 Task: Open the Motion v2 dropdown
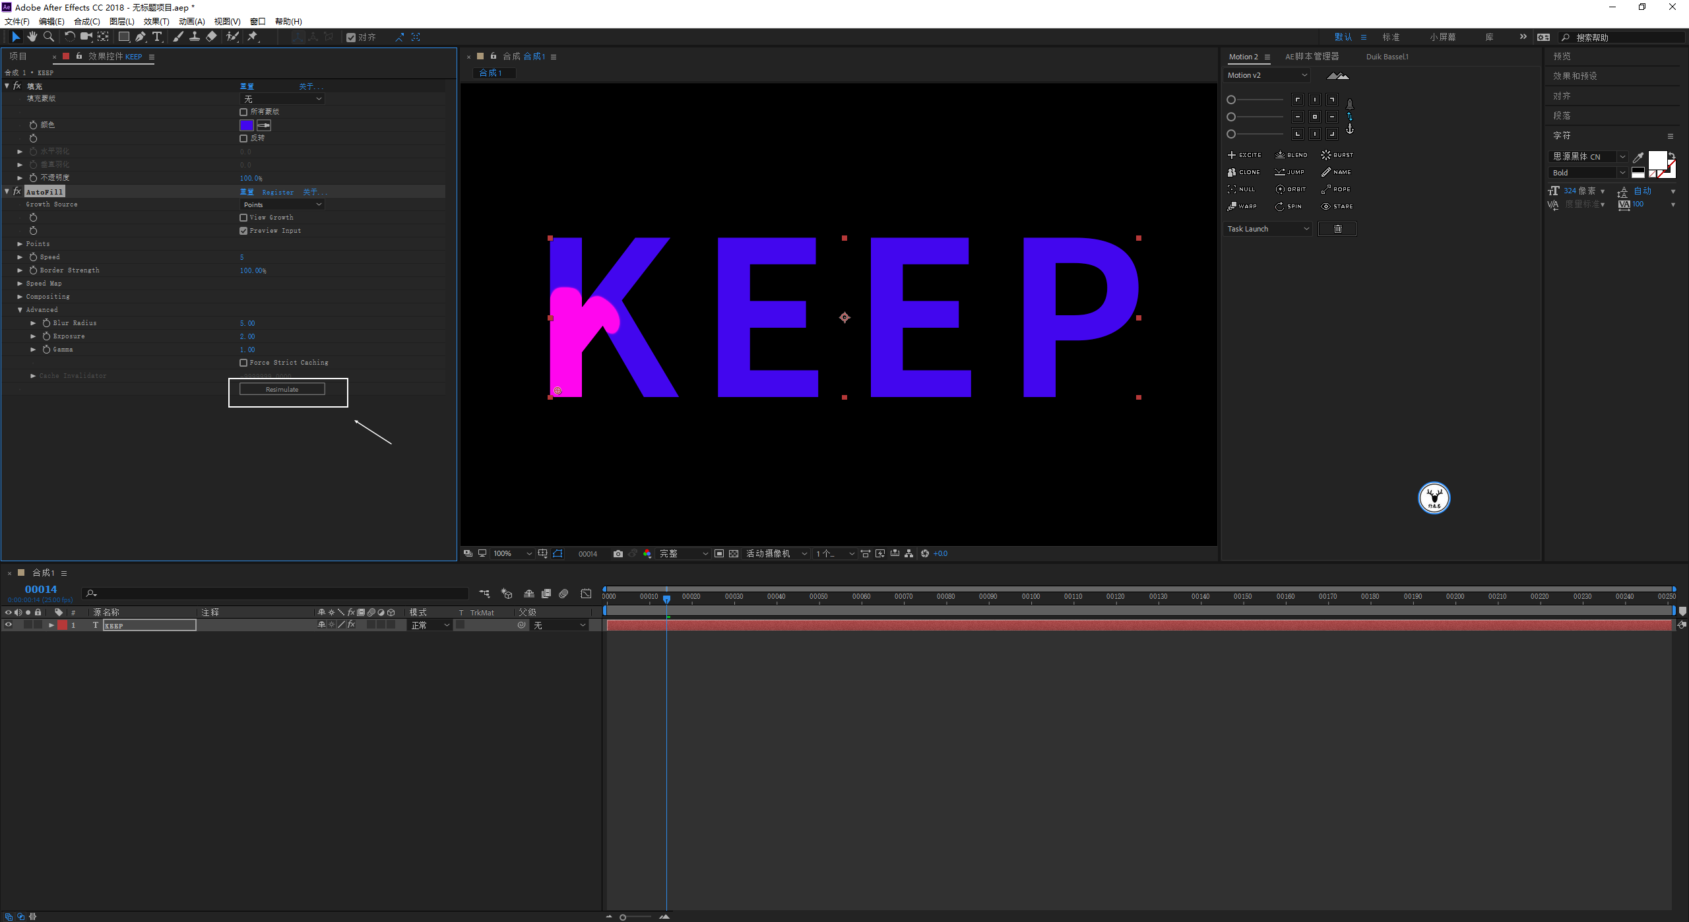click(1267, 75)
